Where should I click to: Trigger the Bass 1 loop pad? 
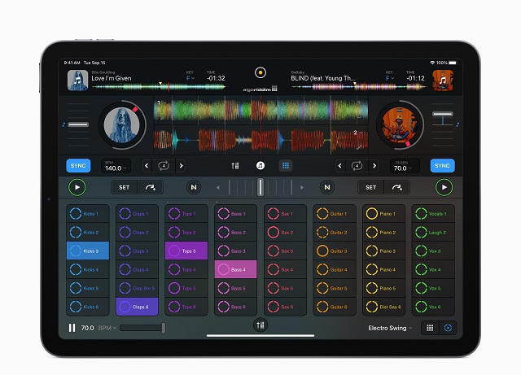pos(235,214)
